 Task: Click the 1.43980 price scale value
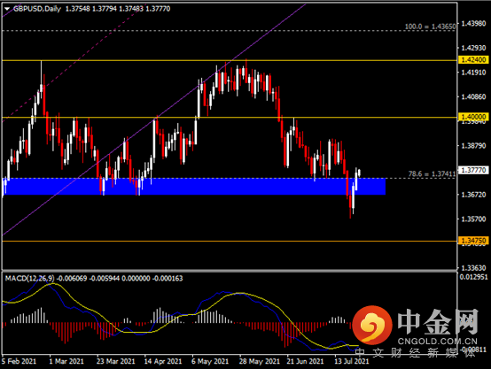coord(473,24)
